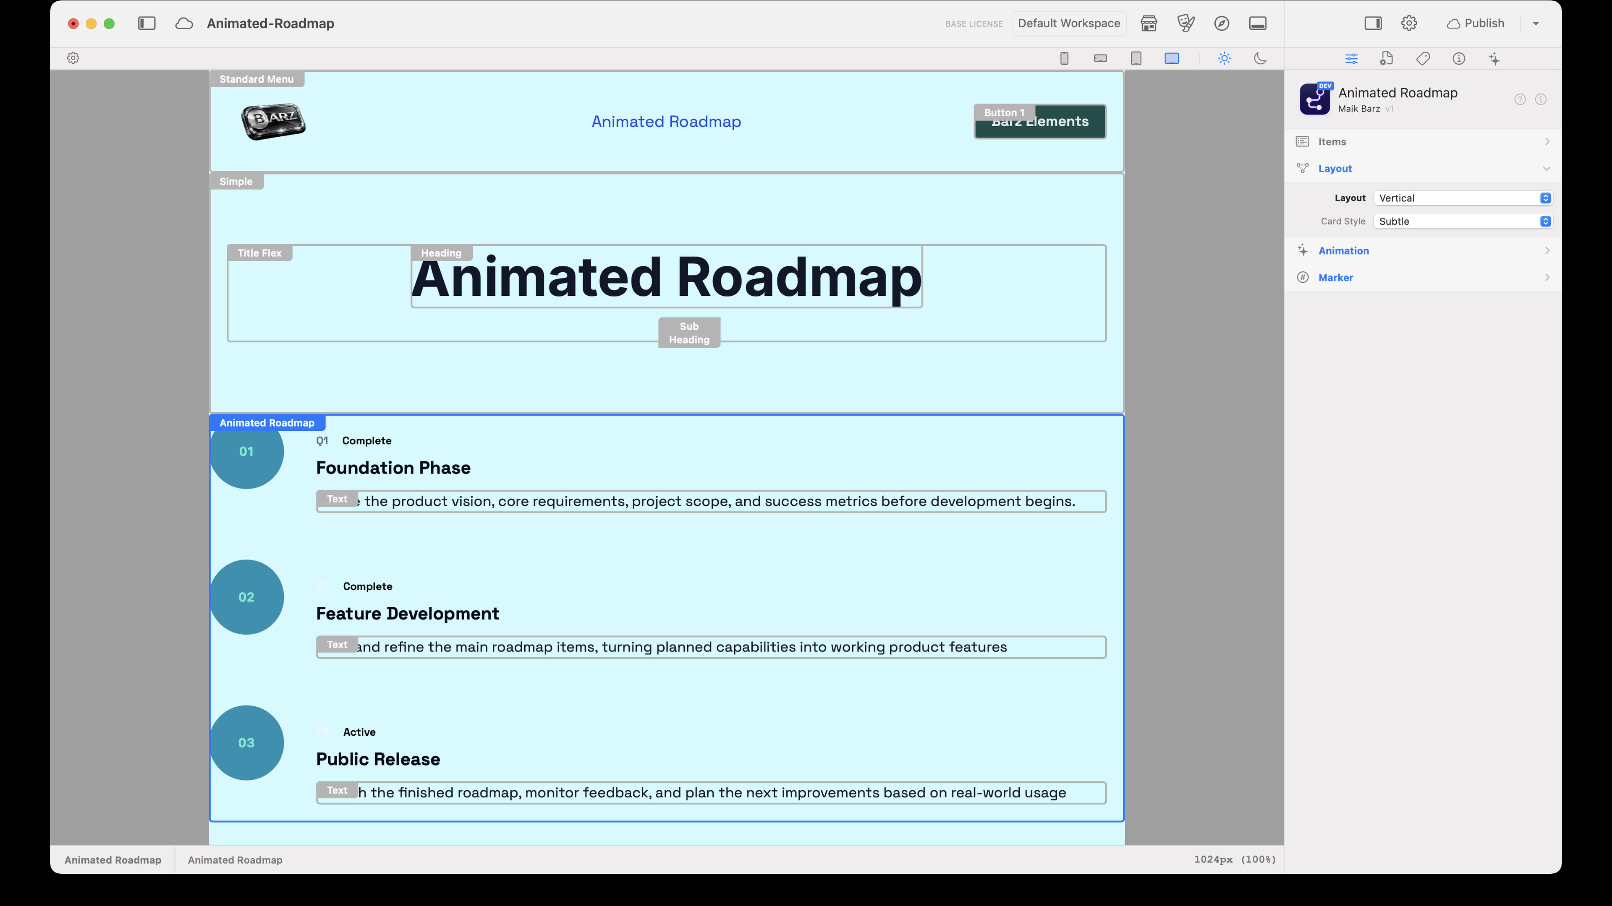The height and width of the screenshot is (906, 1612).
Task: Click the 02 roadmap marker circle
Action: [x=246, y=597]
